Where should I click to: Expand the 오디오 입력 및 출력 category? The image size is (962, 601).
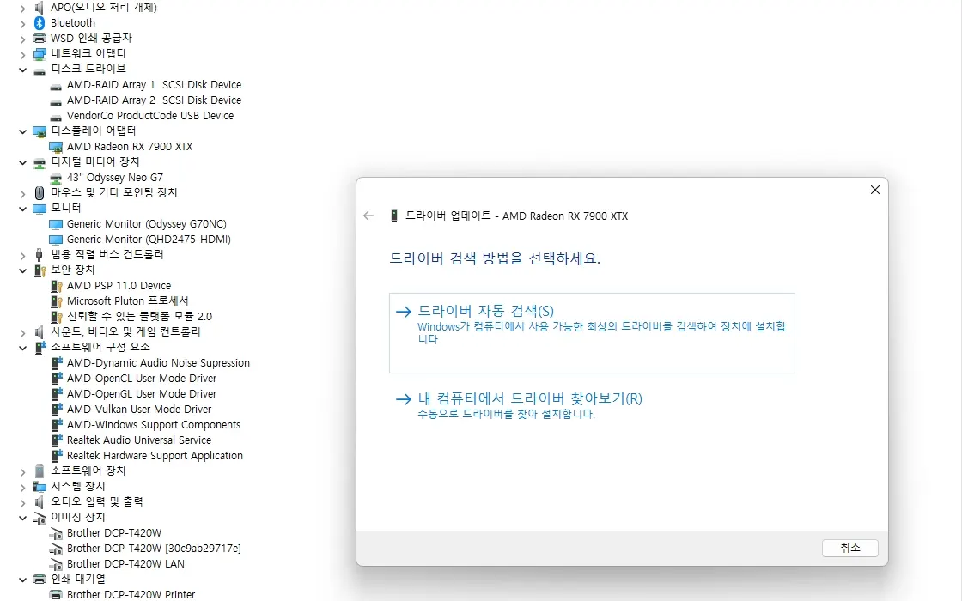pos(22,502)
